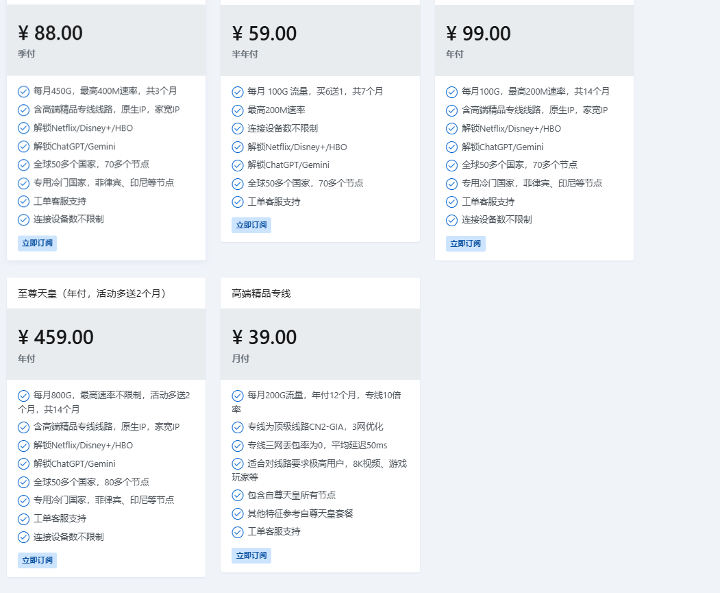Click checkmark next to "专线三网丢包率为0，平均延迟50ms"
The image size is (720, 593).
tap(236, 445)
